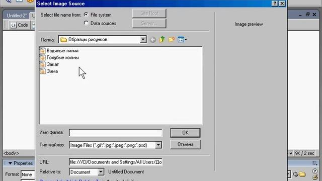Go up one folder level
The image size is (322, 181).
(x=162, y=39)
